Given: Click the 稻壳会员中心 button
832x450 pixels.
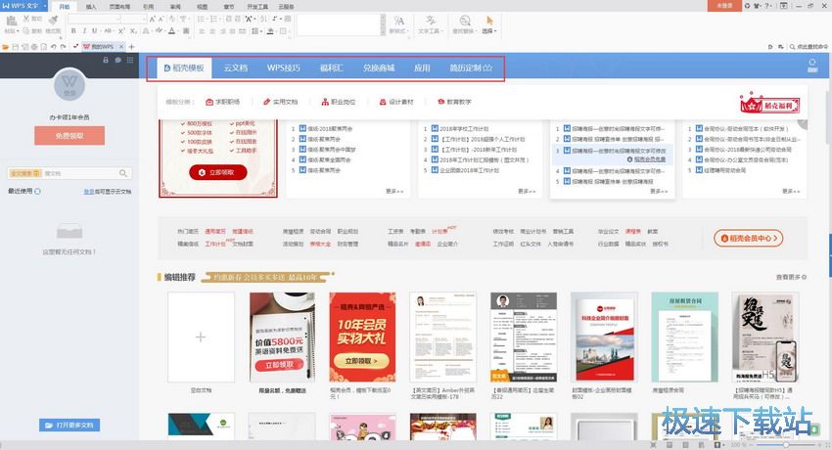Looking at the screenshot, I should click(x=748, y=239).
